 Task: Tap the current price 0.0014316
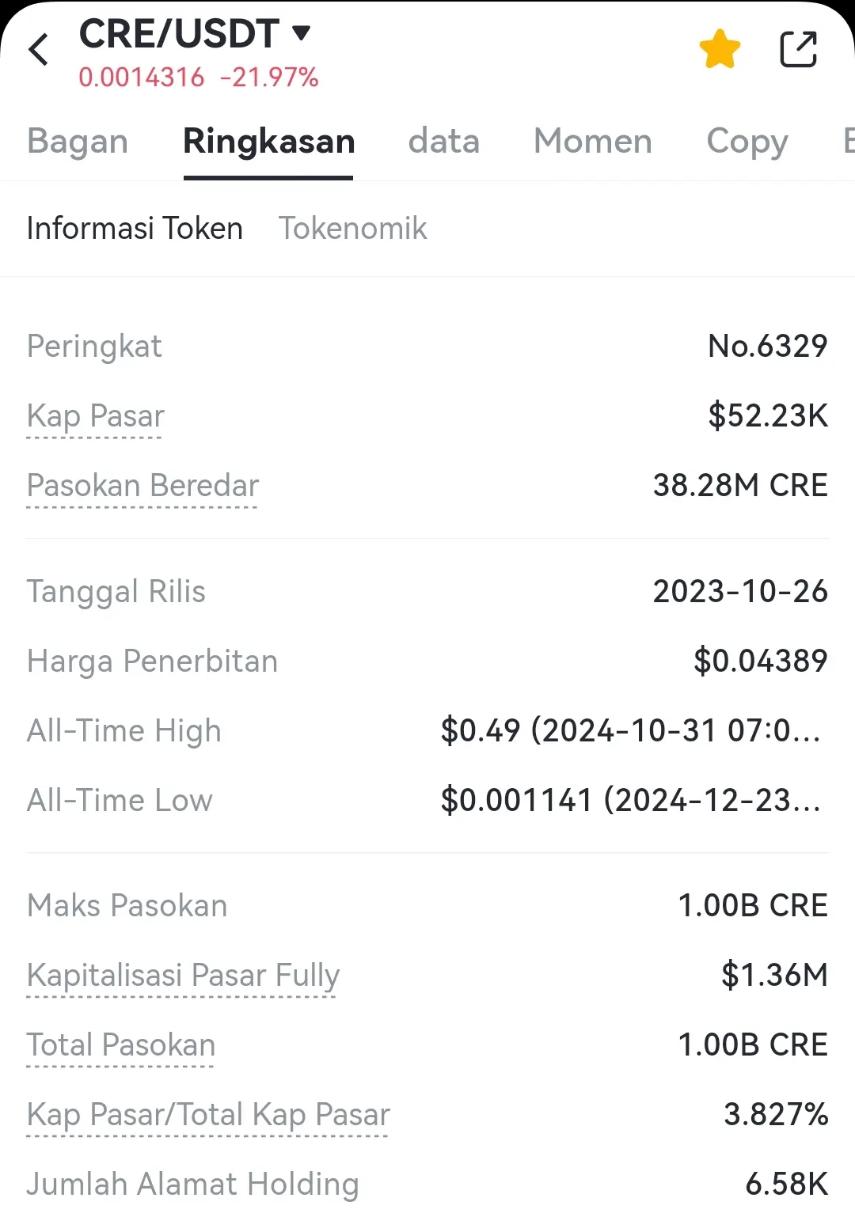pyautogui.click(x=142, y=78)
